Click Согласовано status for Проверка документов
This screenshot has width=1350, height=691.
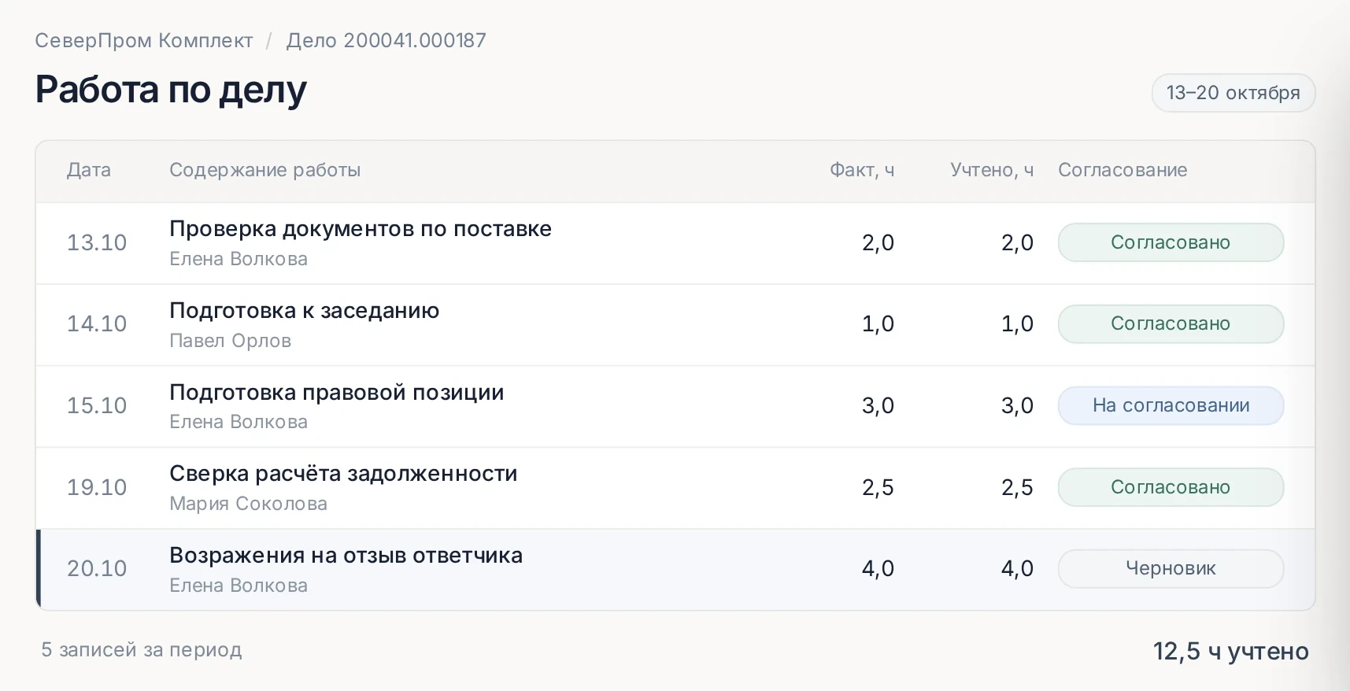[x=1171, y=242]
